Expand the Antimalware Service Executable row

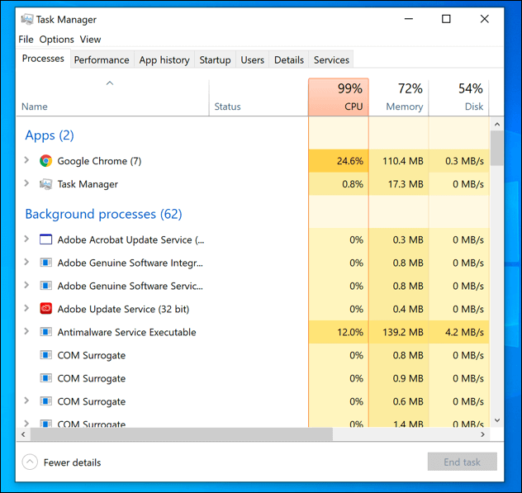click(26, 332)
